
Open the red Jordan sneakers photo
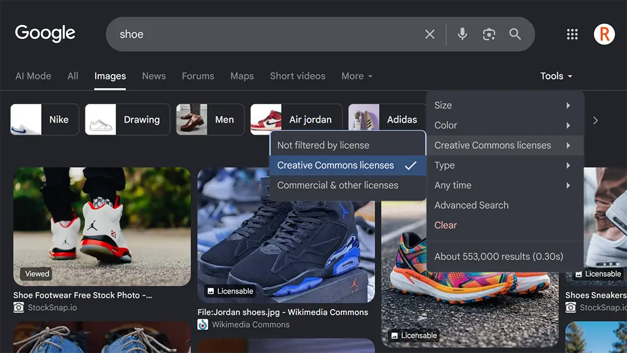pyautogui.click(x=102, y=226)
